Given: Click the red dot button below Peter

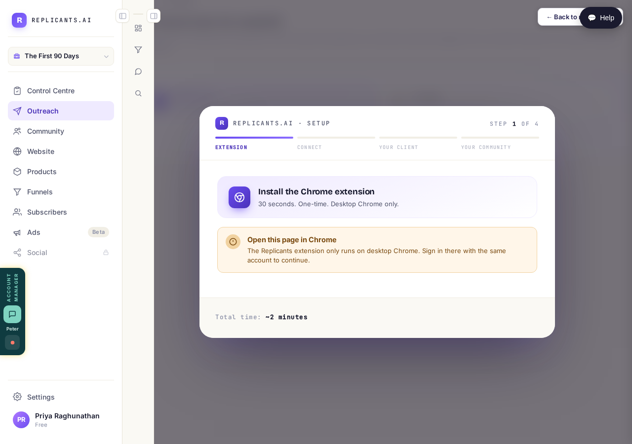Looking at the screenshot, I should tap(12, 342).
